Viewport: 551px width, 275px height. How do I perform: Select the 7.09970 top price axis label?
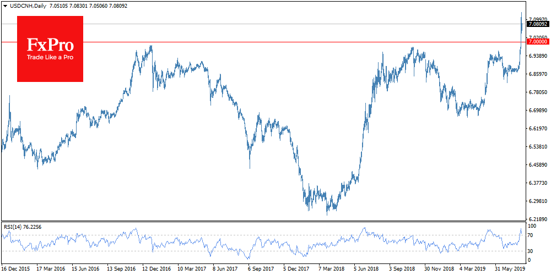click(538, 19)
